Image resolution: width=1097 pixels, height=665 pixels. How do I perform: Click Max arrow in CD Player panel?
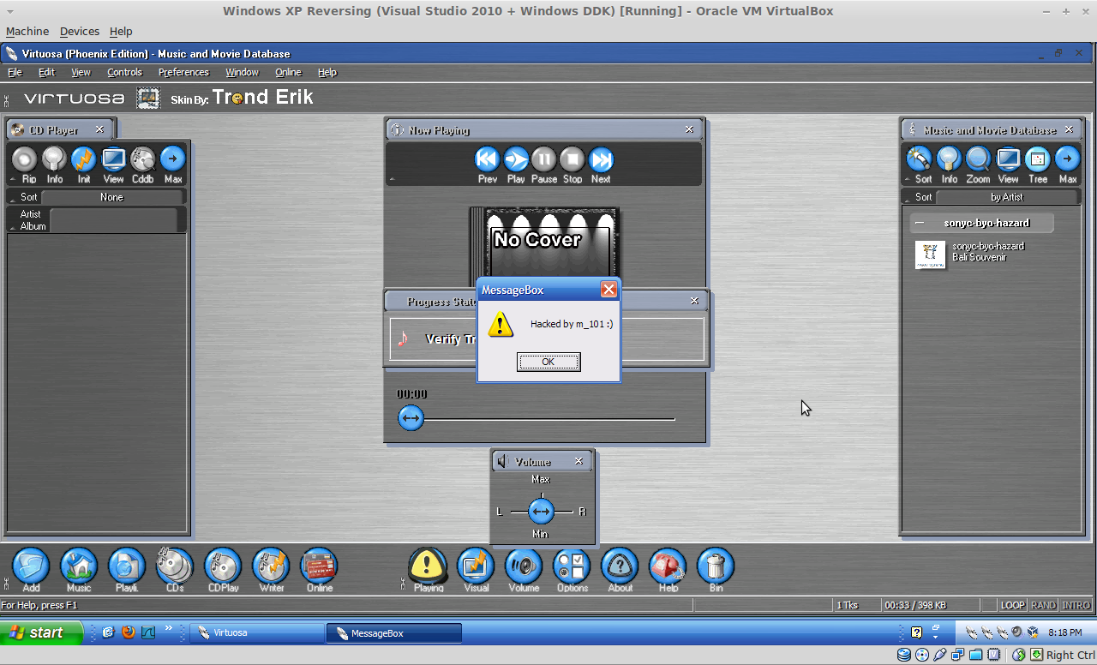click(x=173, y=159)
